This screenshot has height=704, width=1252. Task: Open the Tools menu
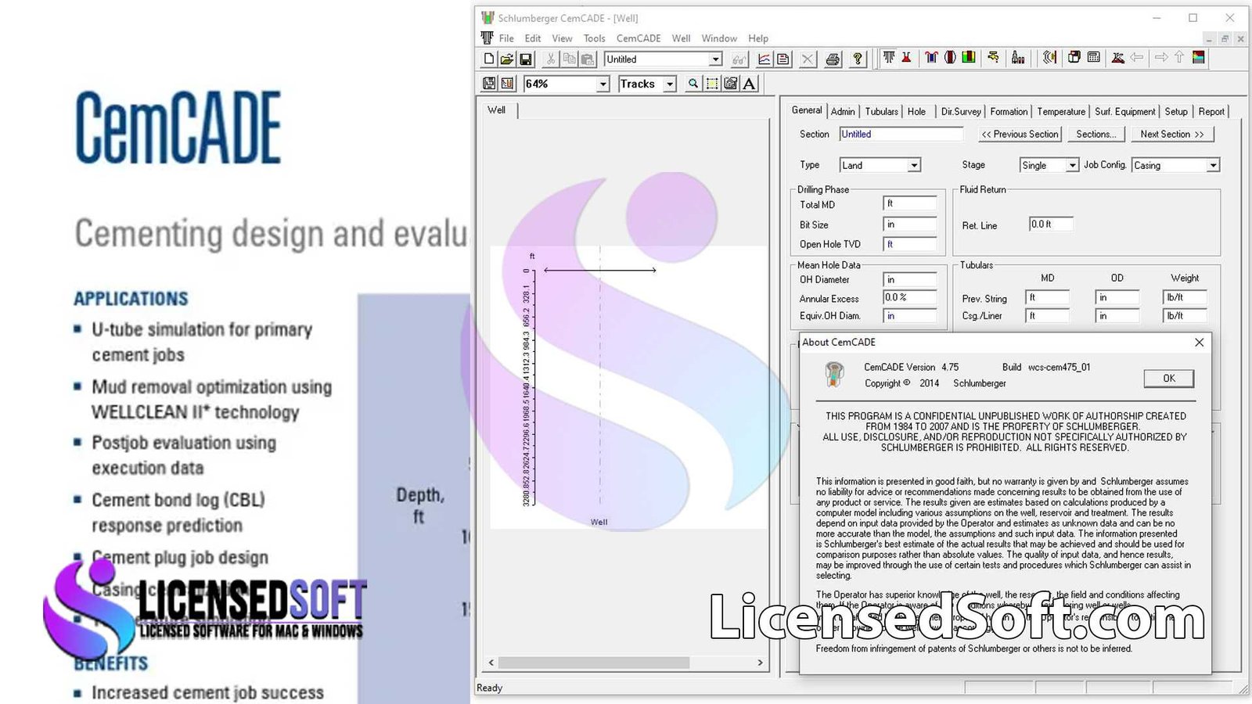(x=594, y=38)
